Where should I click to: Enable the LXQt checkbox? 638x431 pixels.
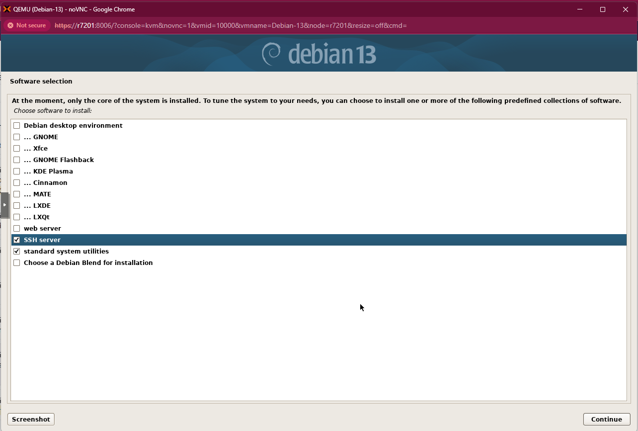coord(17,217)
